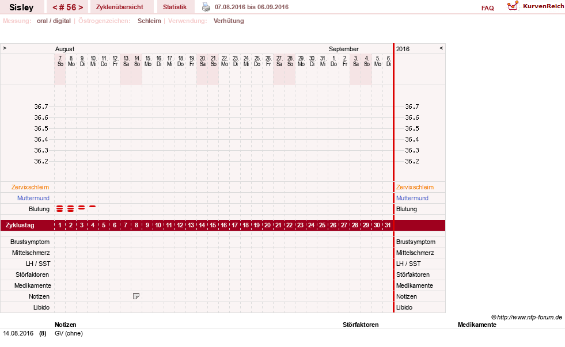Click the left Medikamente row label

[x=33, y=285]
